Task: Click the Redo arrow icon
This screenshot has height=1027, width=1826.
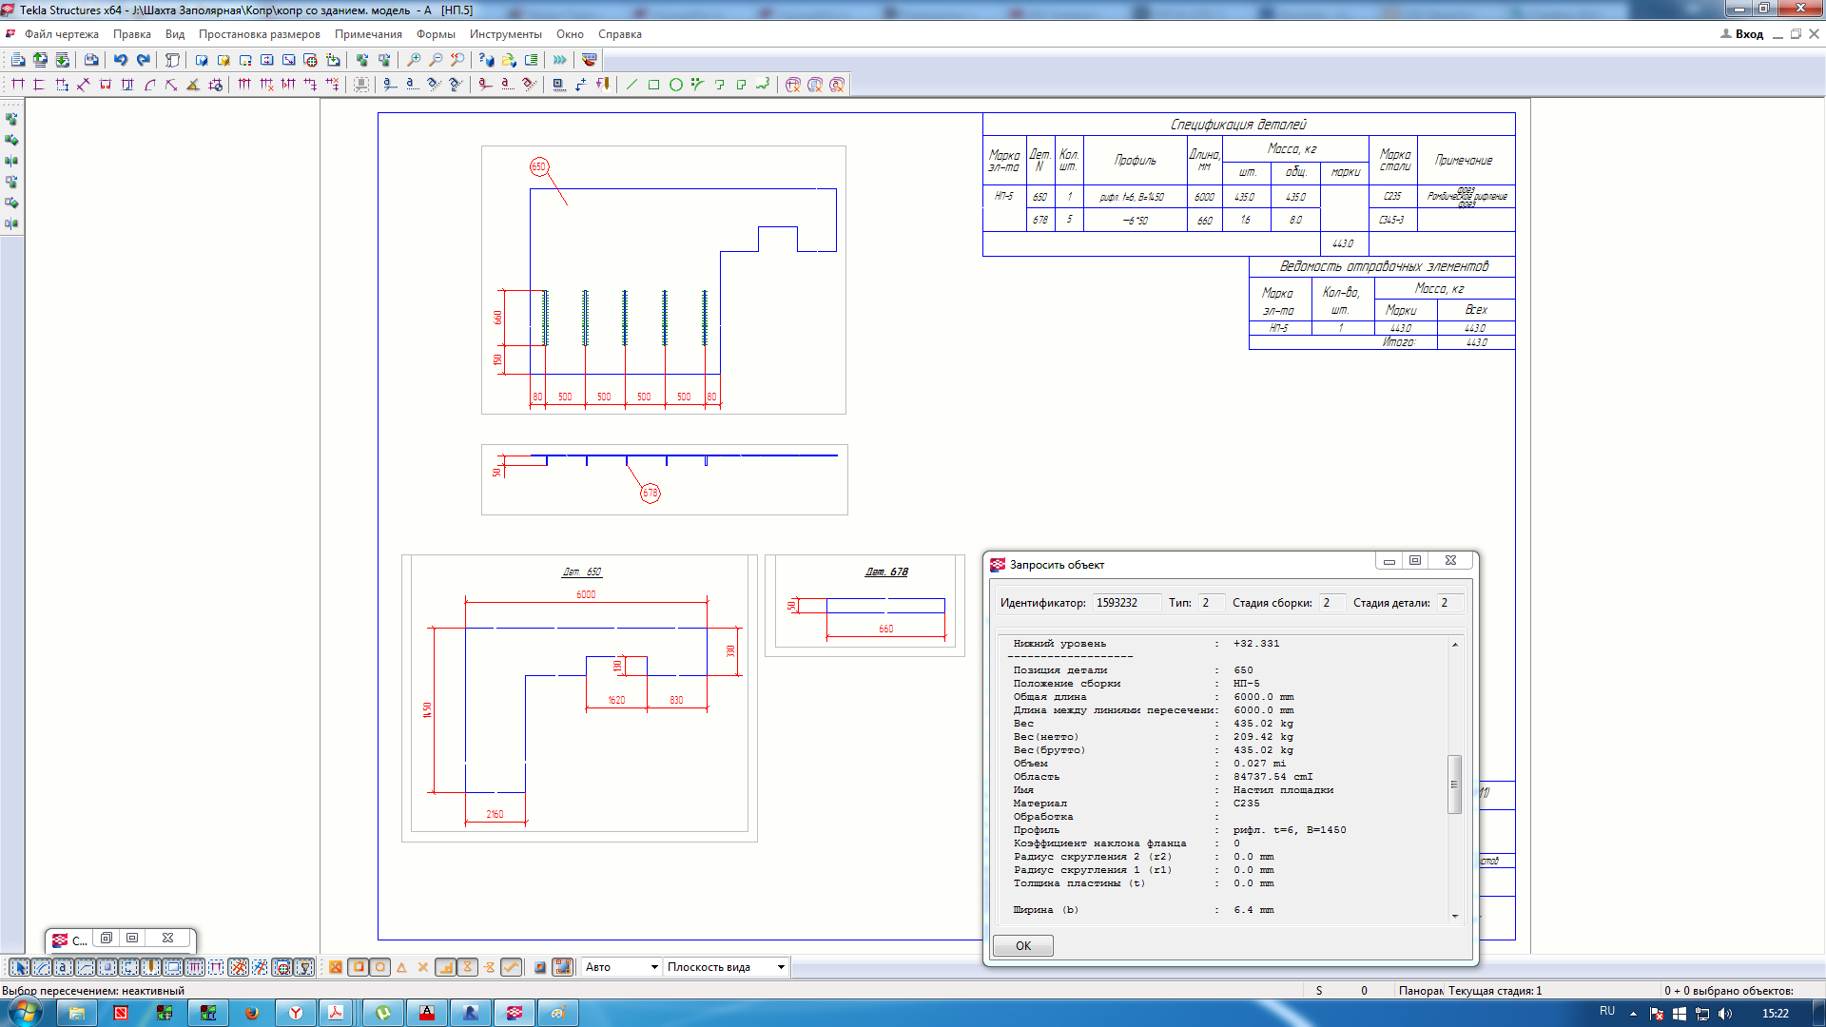Action: [144, 60]
